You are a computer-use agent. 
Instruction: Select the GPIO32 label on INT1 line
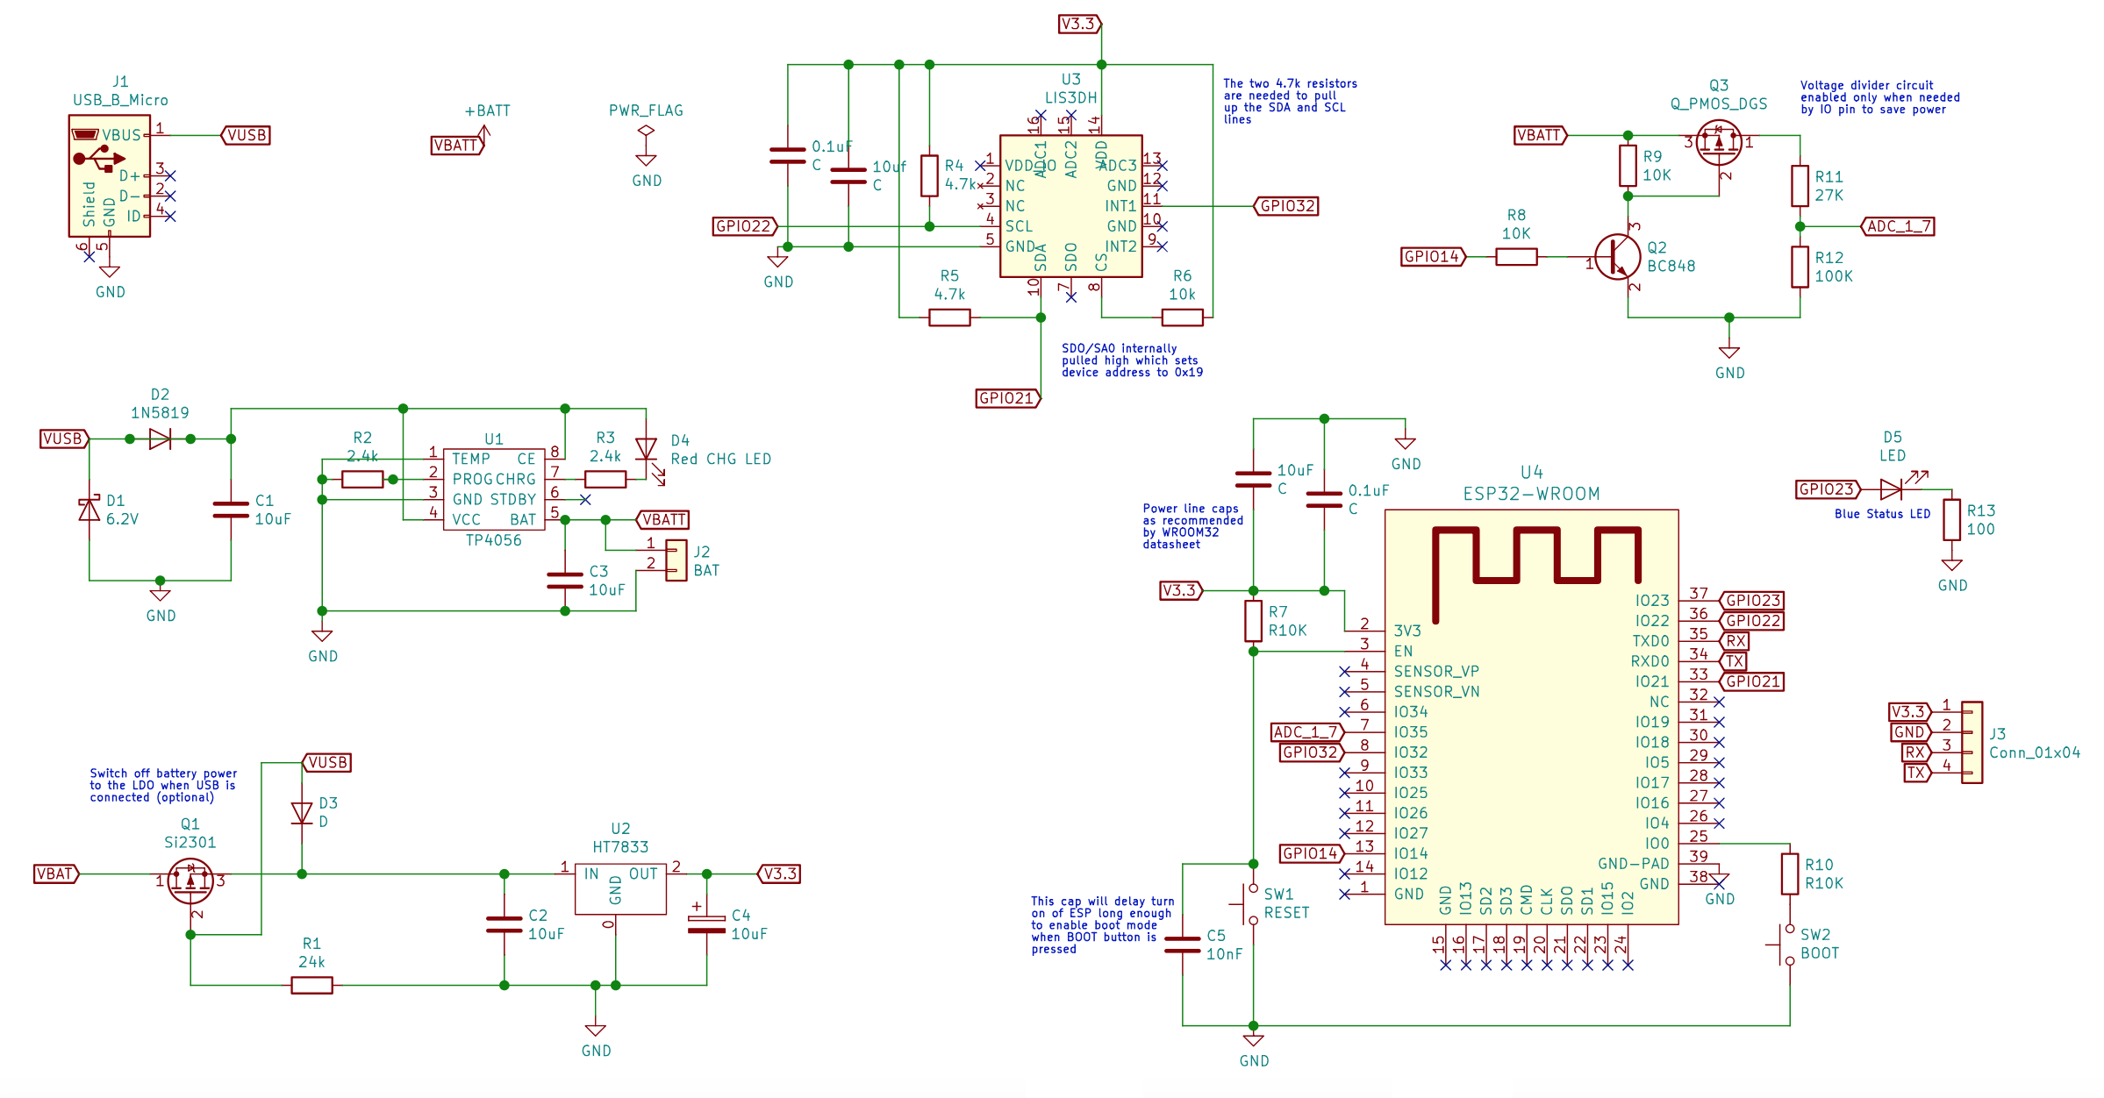1286,206
